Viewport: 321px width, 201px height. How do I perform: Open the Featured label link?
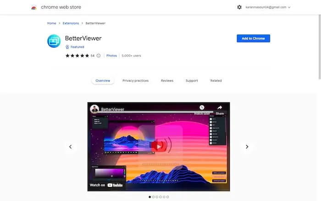(x=77, y=47)
